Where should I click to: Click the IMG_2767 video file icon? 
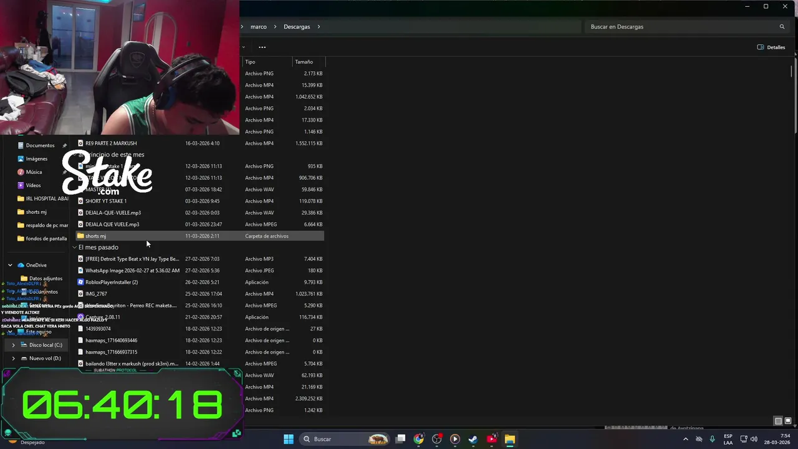(80, 294)
